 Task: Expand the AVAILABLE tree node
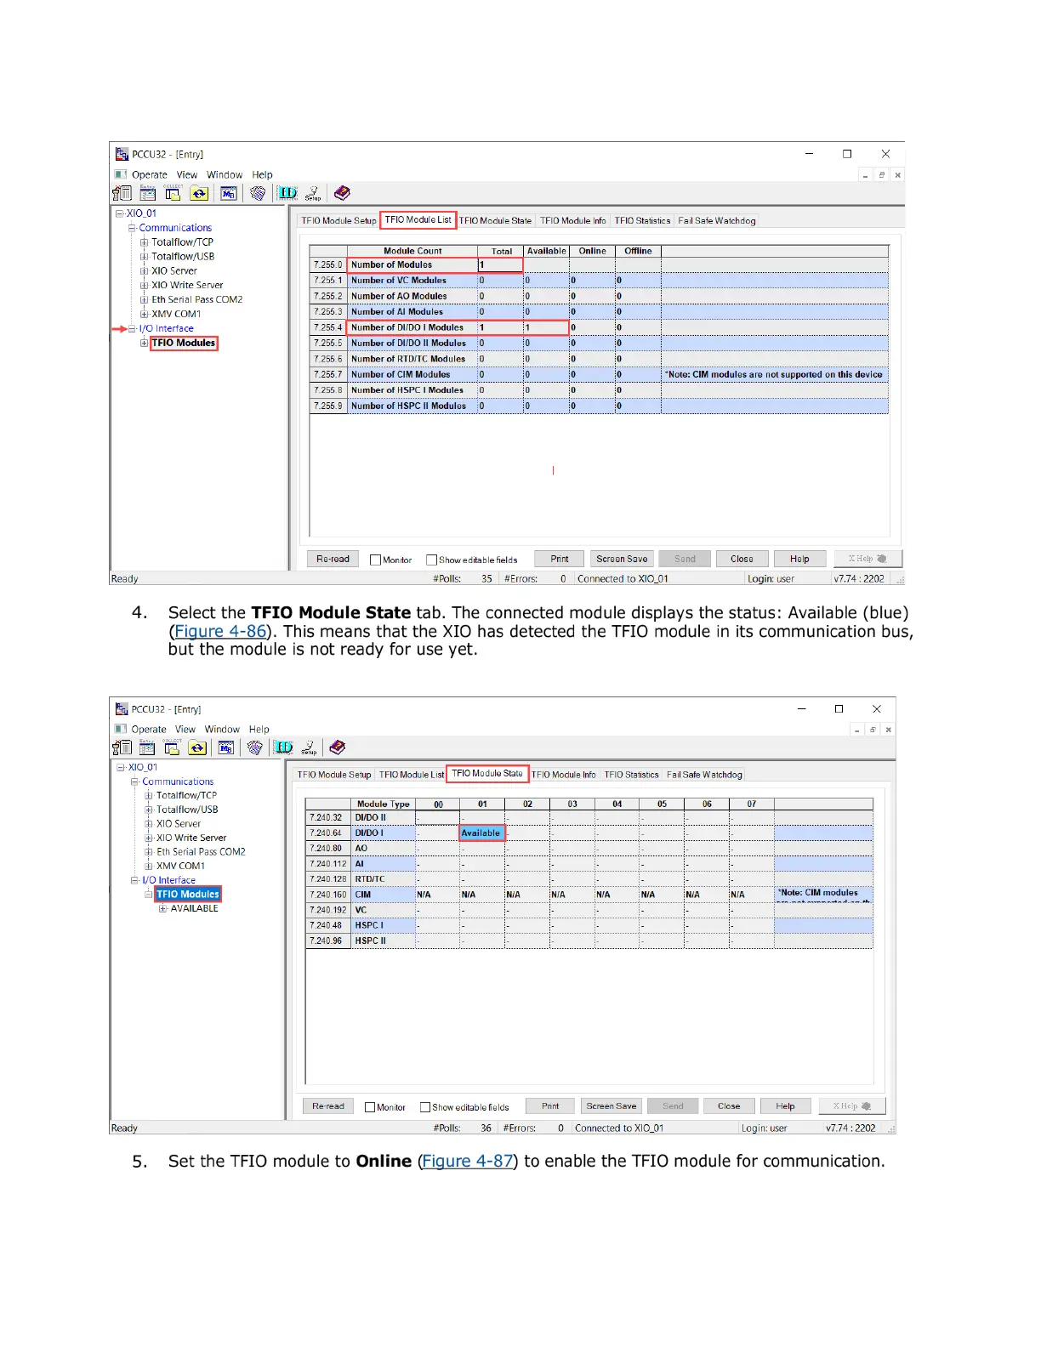(162, 909)
